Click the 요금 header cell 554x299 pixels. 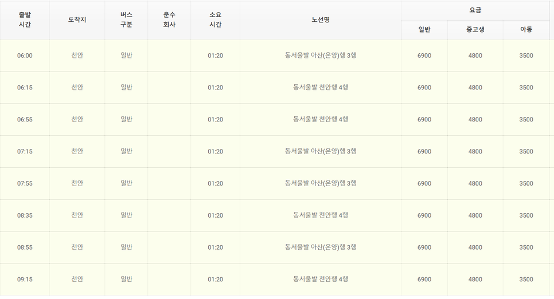coord(475,10)
